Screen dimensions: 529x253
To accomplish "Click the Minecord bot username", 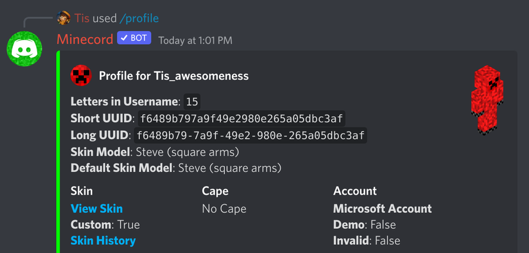I will (85, 40).
